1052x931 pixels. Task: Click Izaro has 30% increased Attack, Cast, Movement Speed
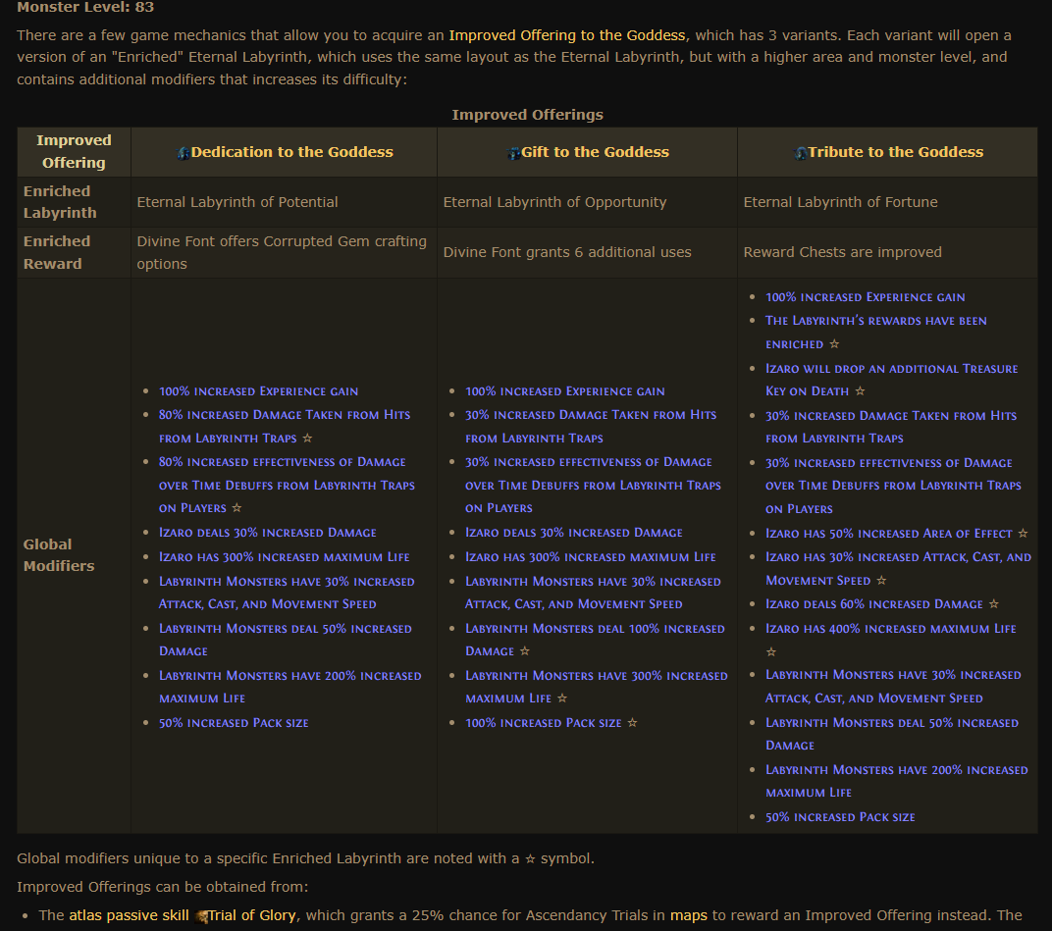pos(898,569)
